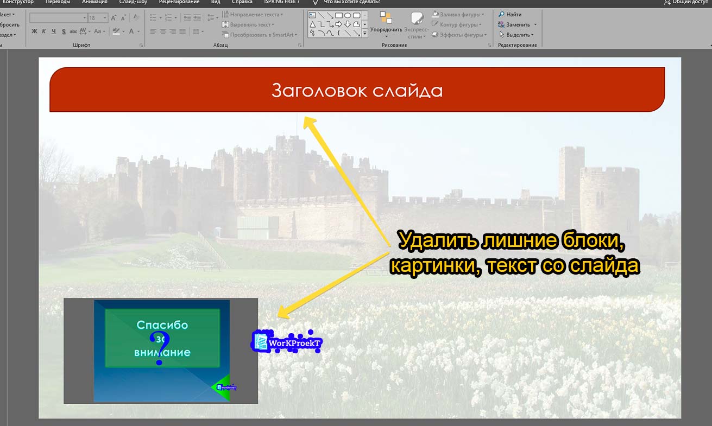Open the Анимация ribbon tab
The height and width of the screenshot is (426, 712).
[x=94, y=2]
